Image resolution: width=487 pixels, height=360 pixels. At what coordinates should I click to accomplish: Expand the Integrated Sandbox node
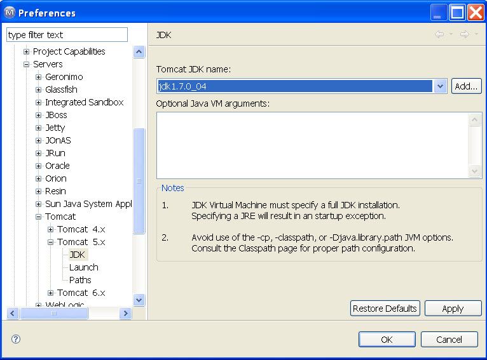(x=39, y=102)
